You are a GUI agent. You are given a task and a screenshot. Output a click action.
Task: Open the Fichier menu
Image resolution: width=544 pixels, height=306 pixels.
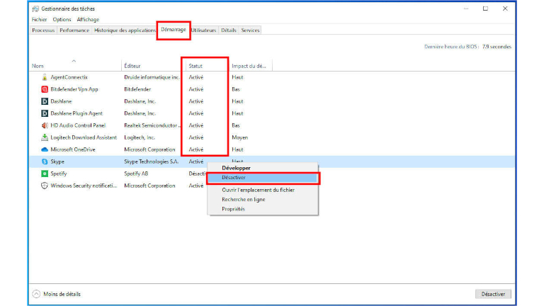(x=39, y=20)
